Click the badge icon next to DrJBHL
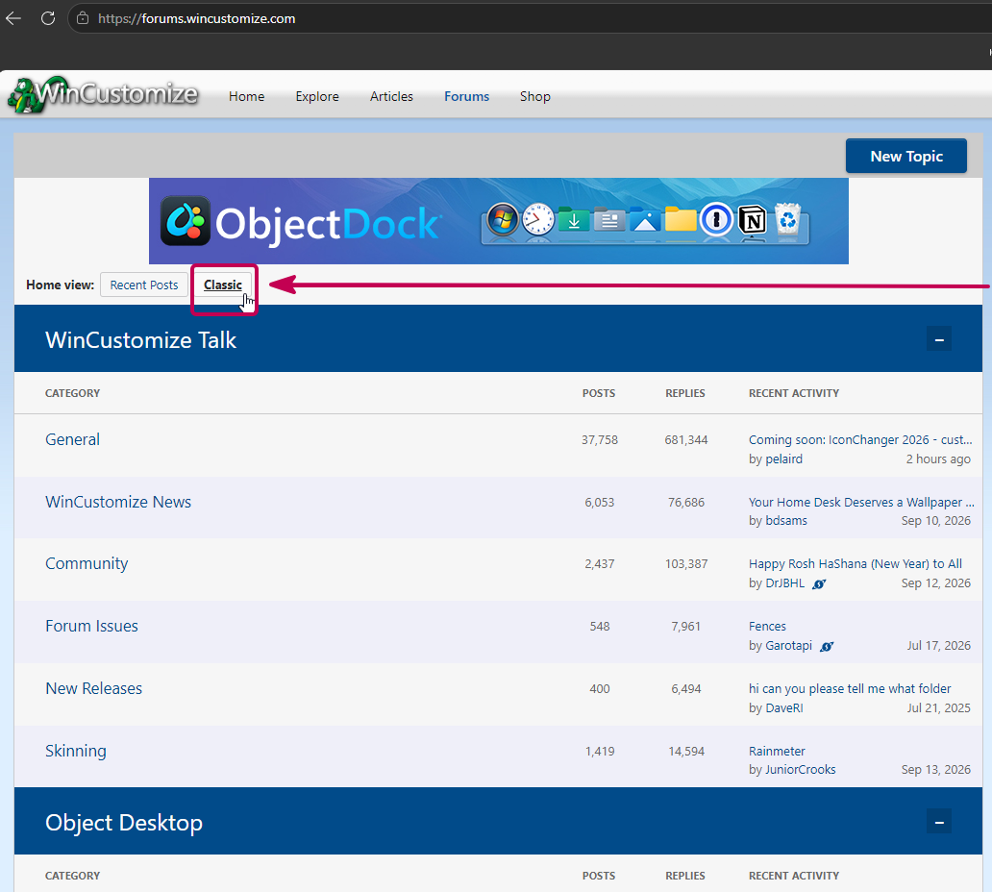This screenshot has width=992, height=892. (x=819, y=583)
